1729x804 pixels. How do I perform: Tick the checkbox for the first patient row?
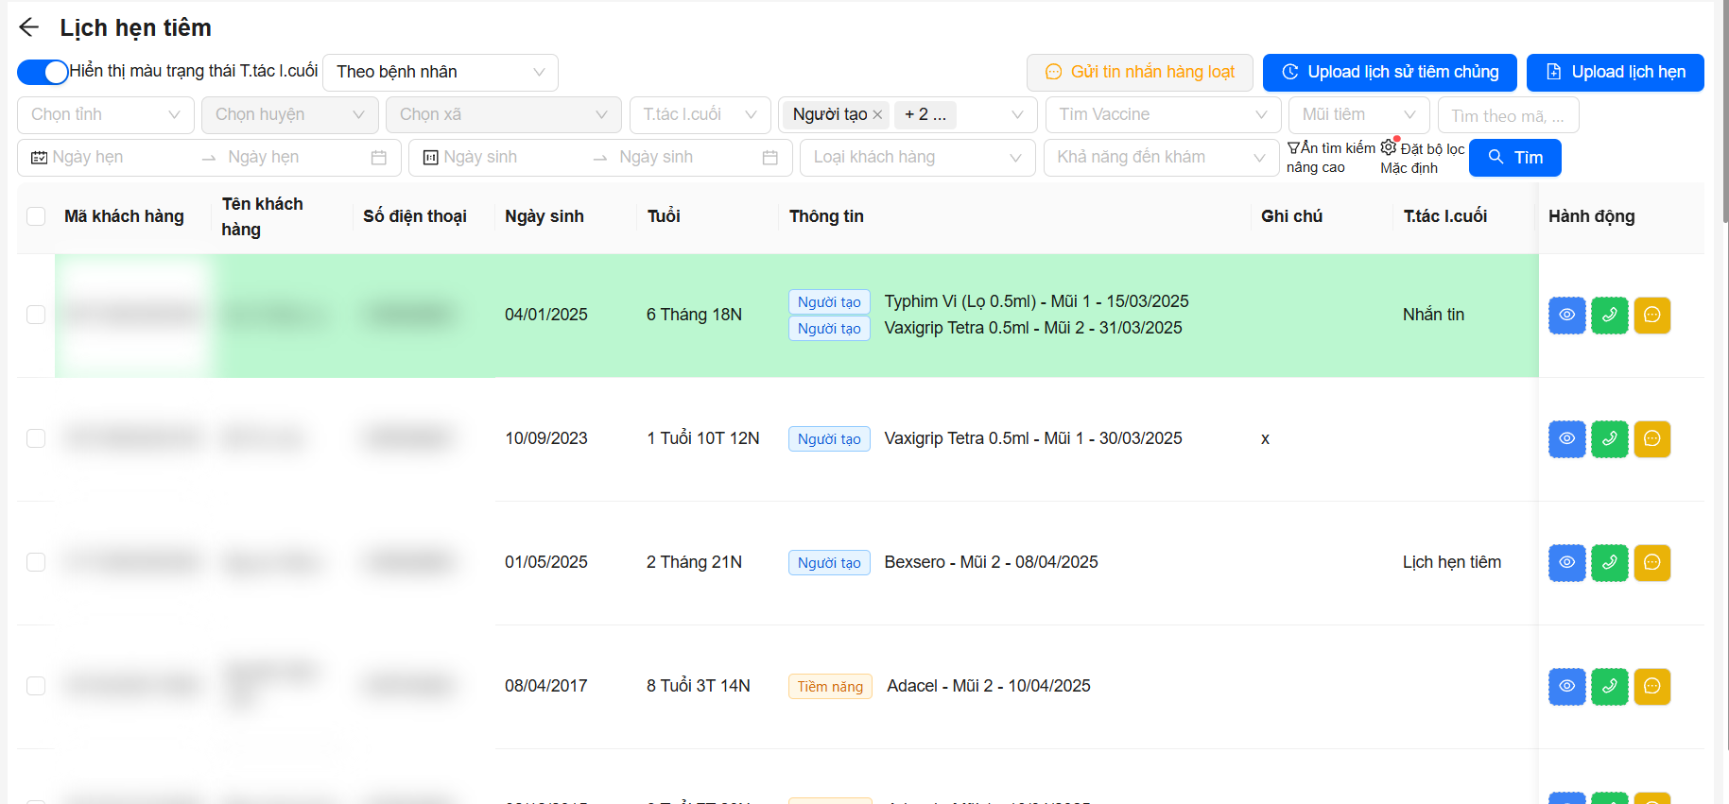click(x=36, y=315)
